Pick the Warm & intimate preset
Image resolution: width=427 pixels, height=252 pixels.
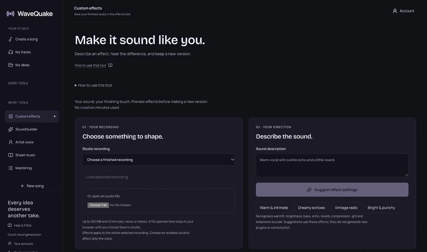click(274, 208)
